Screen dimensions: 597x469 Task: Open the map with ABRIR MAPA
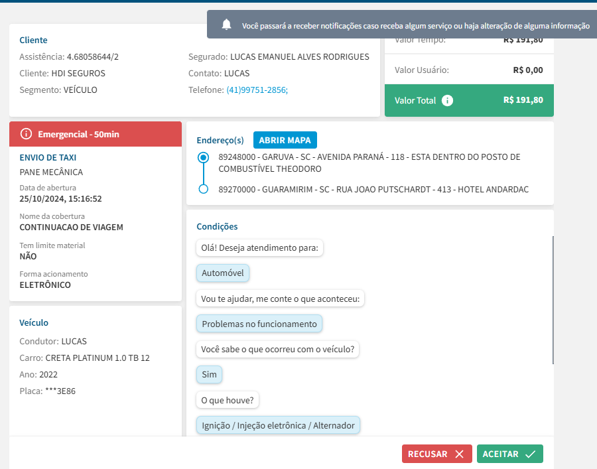click(285, 140)
